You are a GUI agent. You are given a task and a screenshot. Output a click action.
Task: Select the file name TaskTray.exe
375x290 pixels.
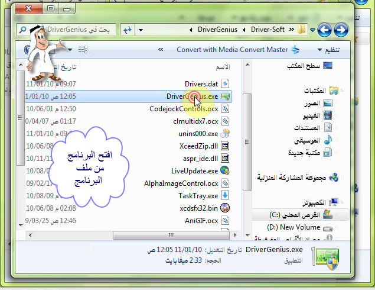coord(198,196)
